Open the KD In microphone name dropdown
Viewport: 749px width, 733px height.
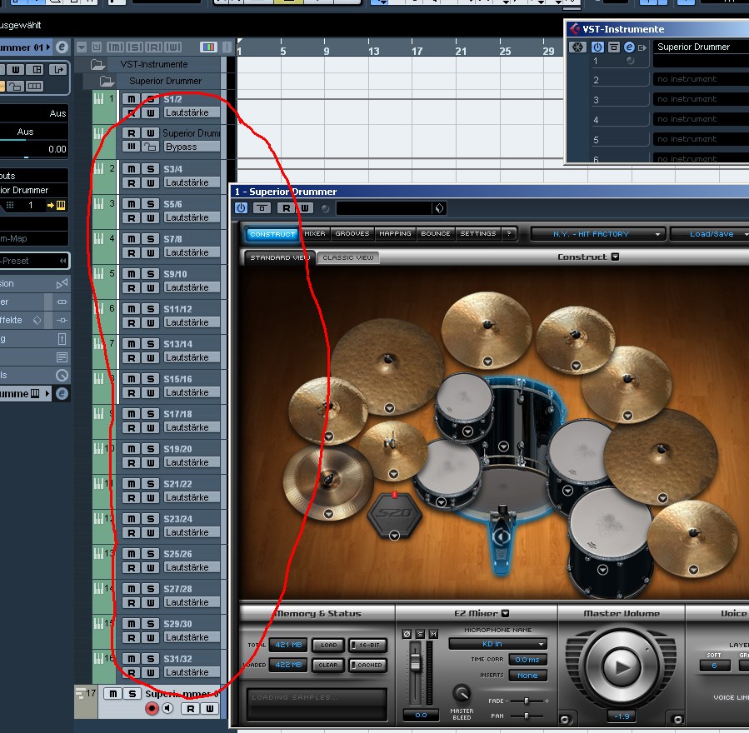(x=497, y=644)
